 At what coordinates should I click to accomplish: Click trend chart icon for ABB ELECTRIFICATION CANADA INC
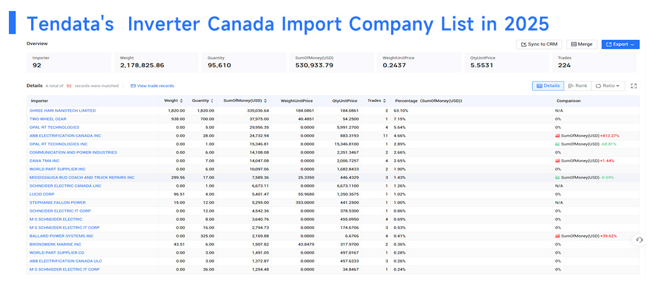(557, 136)
